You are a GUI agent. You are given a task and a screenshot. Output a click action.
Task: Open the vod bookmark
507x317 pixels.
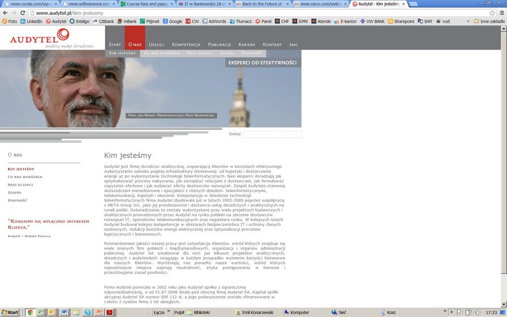[x=443, y=21]
